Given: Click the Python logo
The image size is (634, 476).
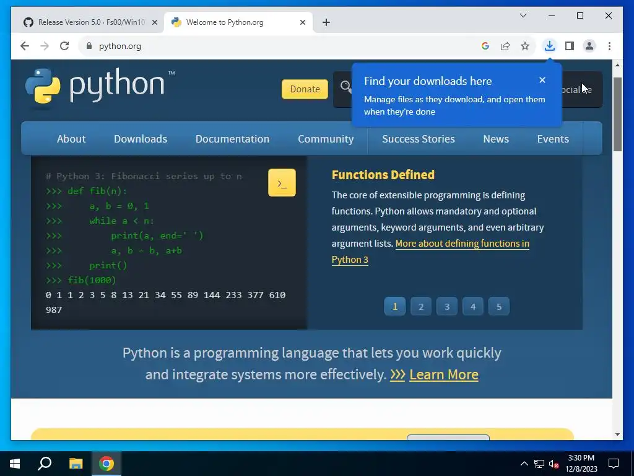Looking at the screenshot, I should pos(100,86).
